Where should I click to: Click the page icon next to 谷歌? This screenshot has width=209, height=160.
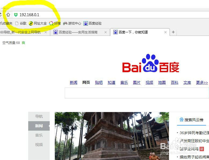[17, 23]
